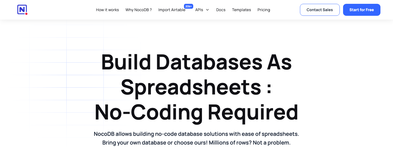Click the No-Coding Required headline line
This screenshot has height=147, width=393.
click(196, 112)
